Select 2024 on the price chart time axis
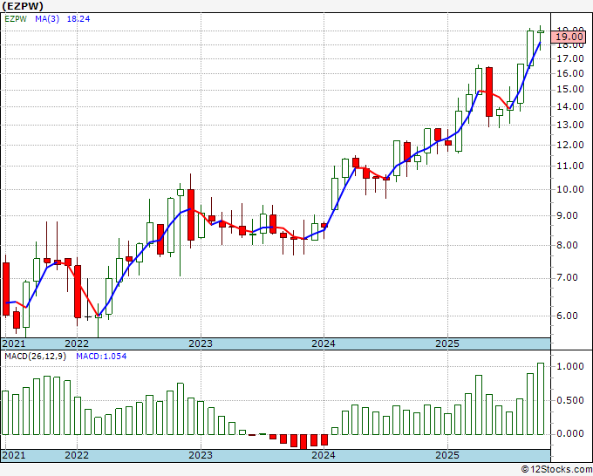Image resolution: width=593 pixels, height=476 pixels. pos(324,343)
